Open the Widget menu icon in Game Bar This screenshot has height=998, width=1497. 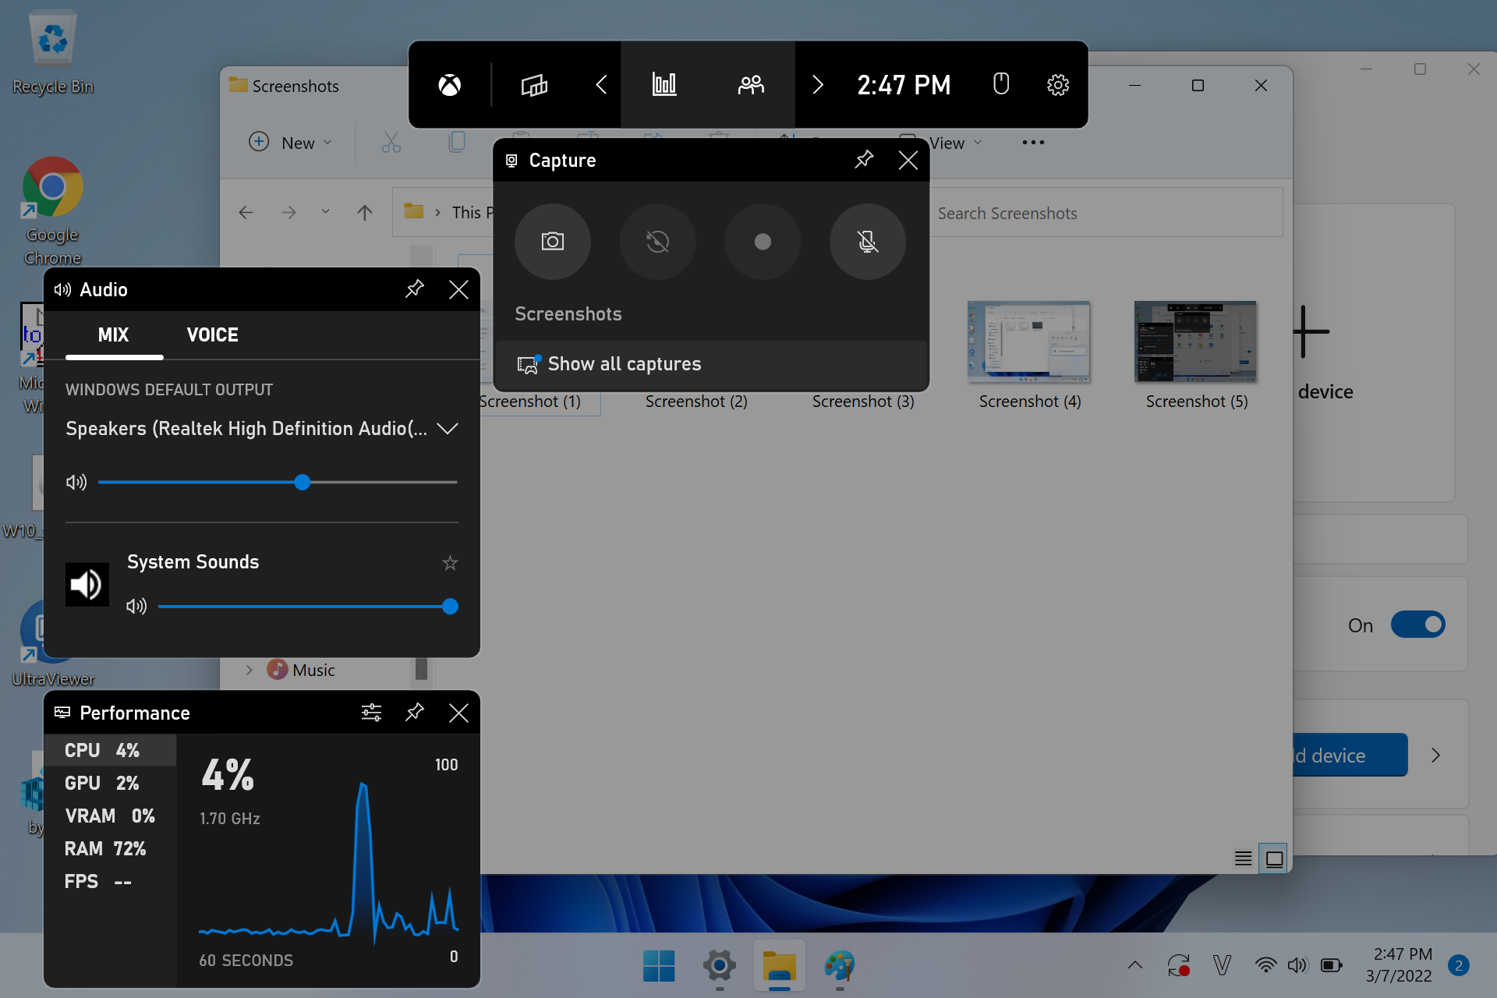coord(534,84)
